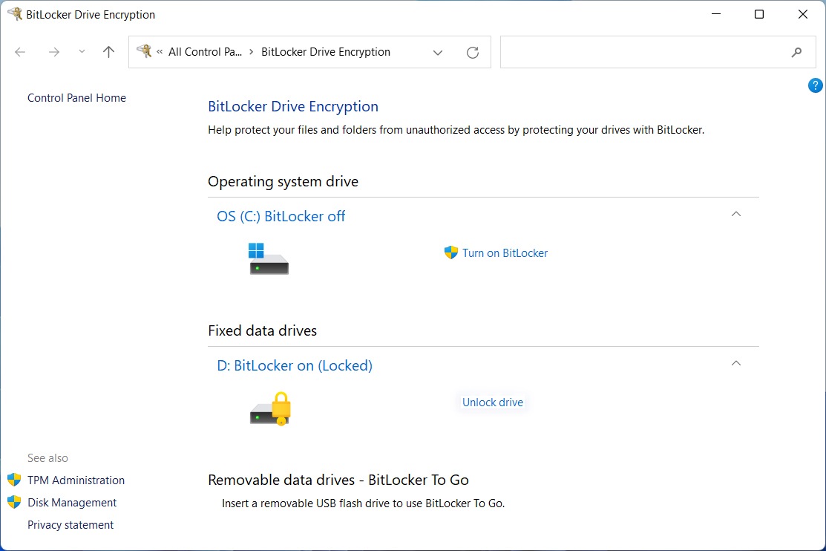Open the recent locations chevron
This screenshot has height=551, width=826.
click(x=82, y=52)
